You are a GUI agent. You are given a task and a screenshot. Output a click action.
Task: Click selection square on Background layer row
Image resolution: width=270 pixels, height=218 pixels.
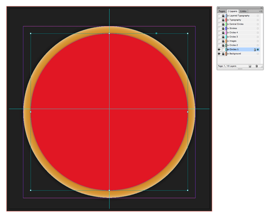point(258,54)
